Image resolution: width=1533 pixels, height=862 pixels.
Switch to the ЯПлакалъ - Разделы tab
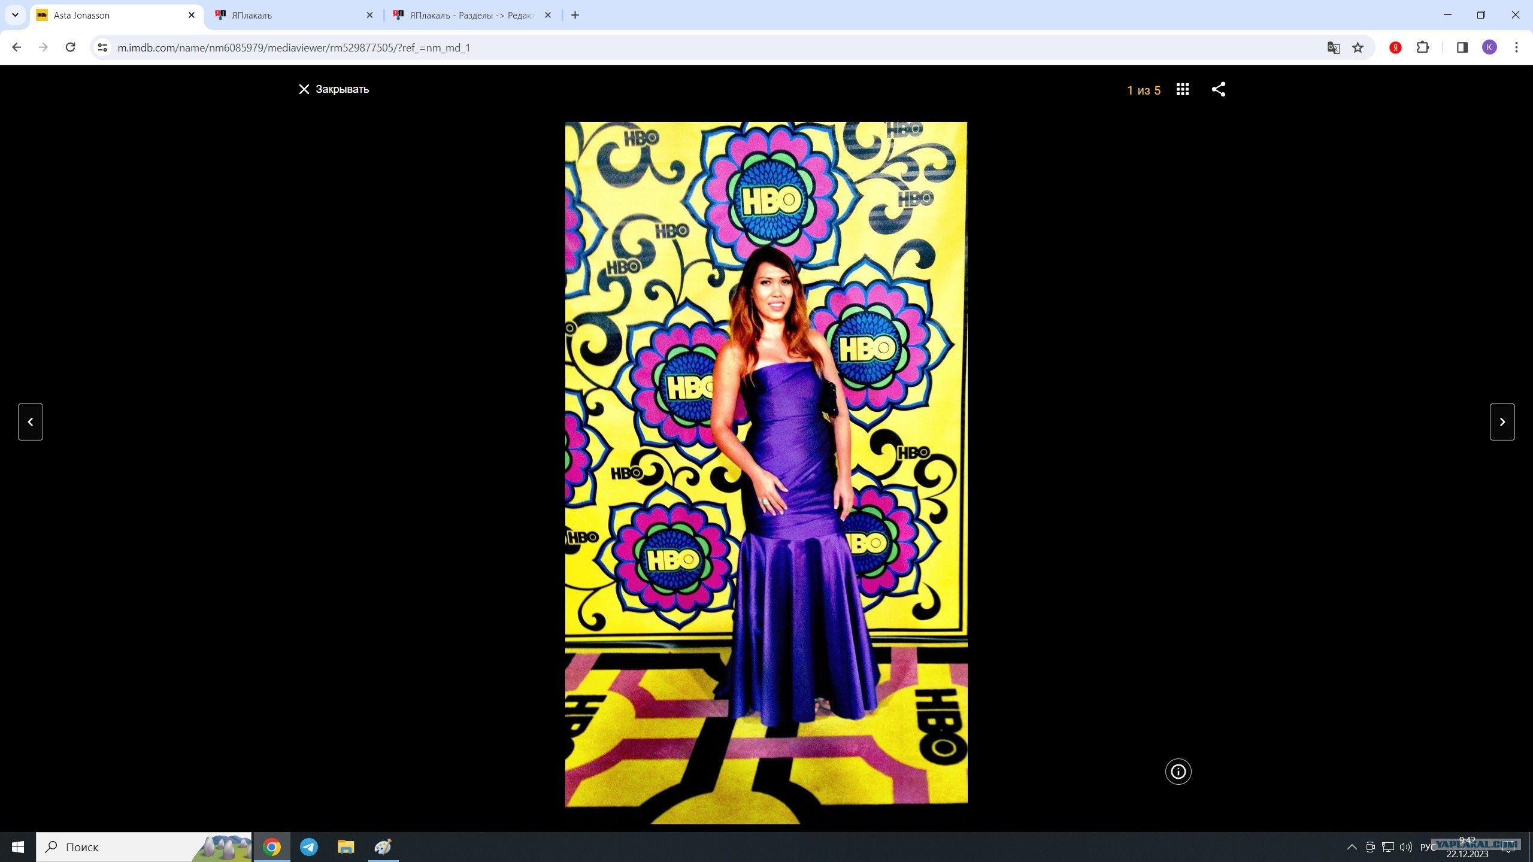coord(472,16)
